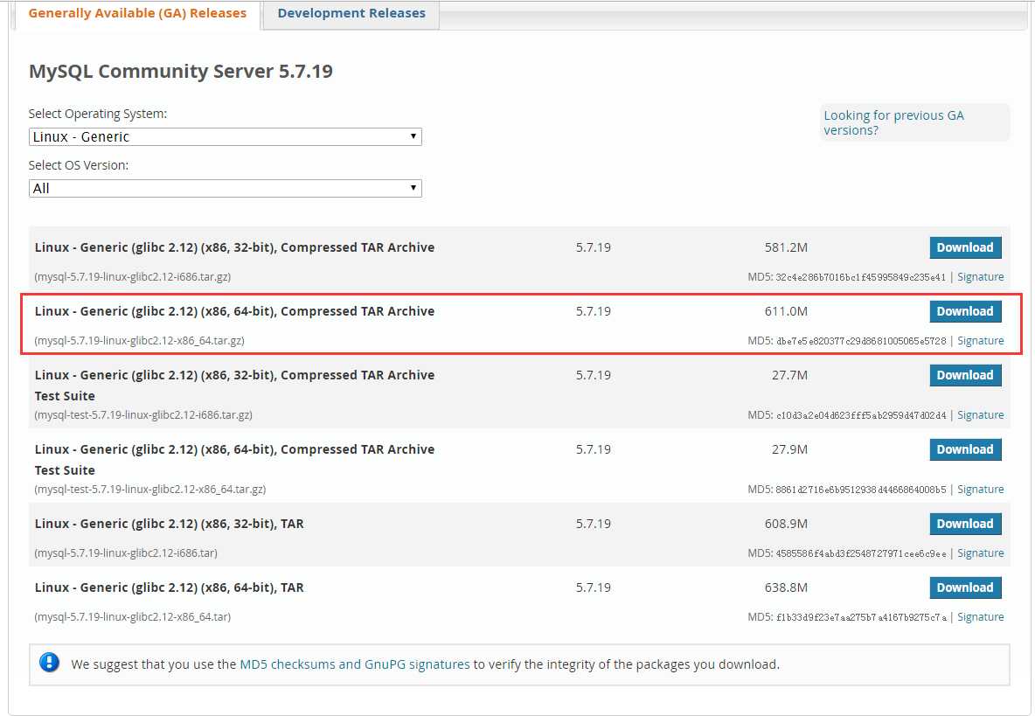Click the blue info exclamation icon
The width and height of the screenshot is (1035, 716).
coord(50,662)
